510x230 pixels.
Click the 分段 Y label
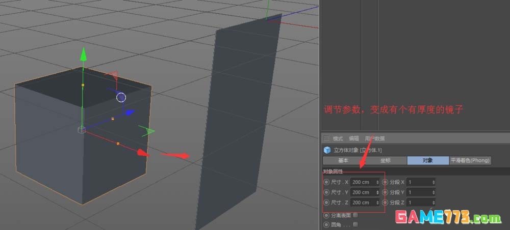click(x=397, y=192)
